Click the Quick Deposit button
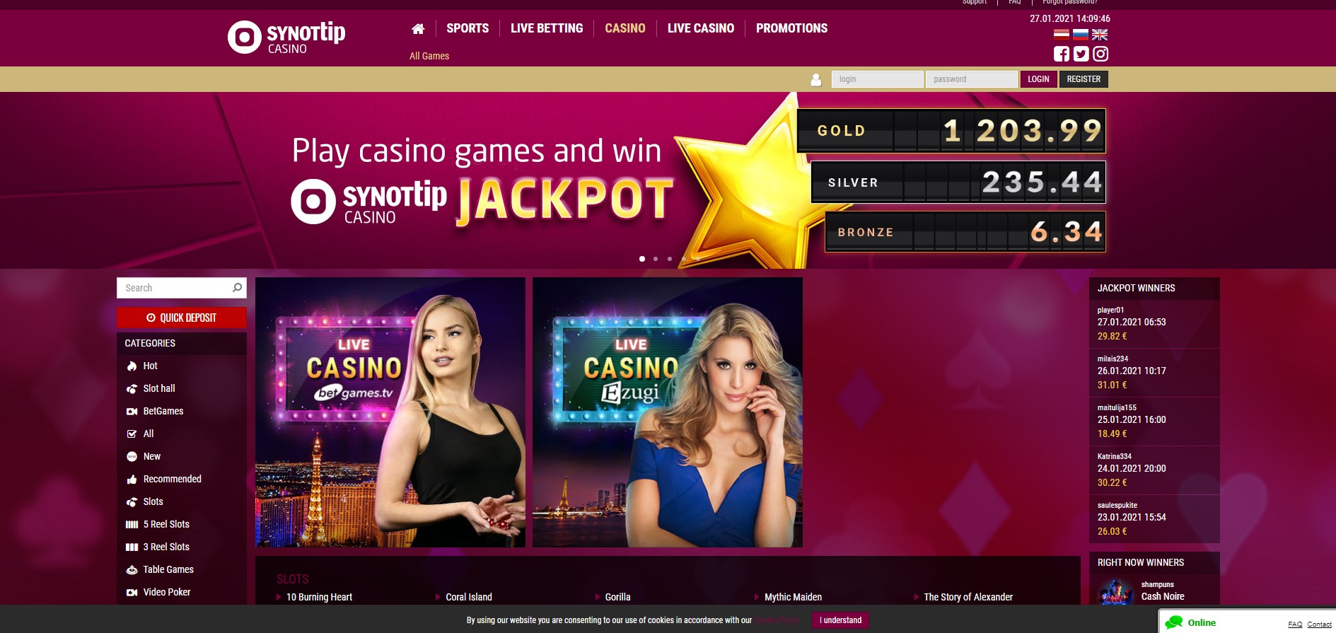The image size is (1336, 633). click(x=182, y=318)
